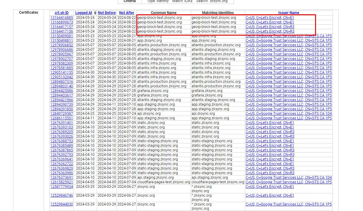The height and width of the screenshot is (211, 363).
Task: Open certificate 12894425086
Action: [62, 91]
